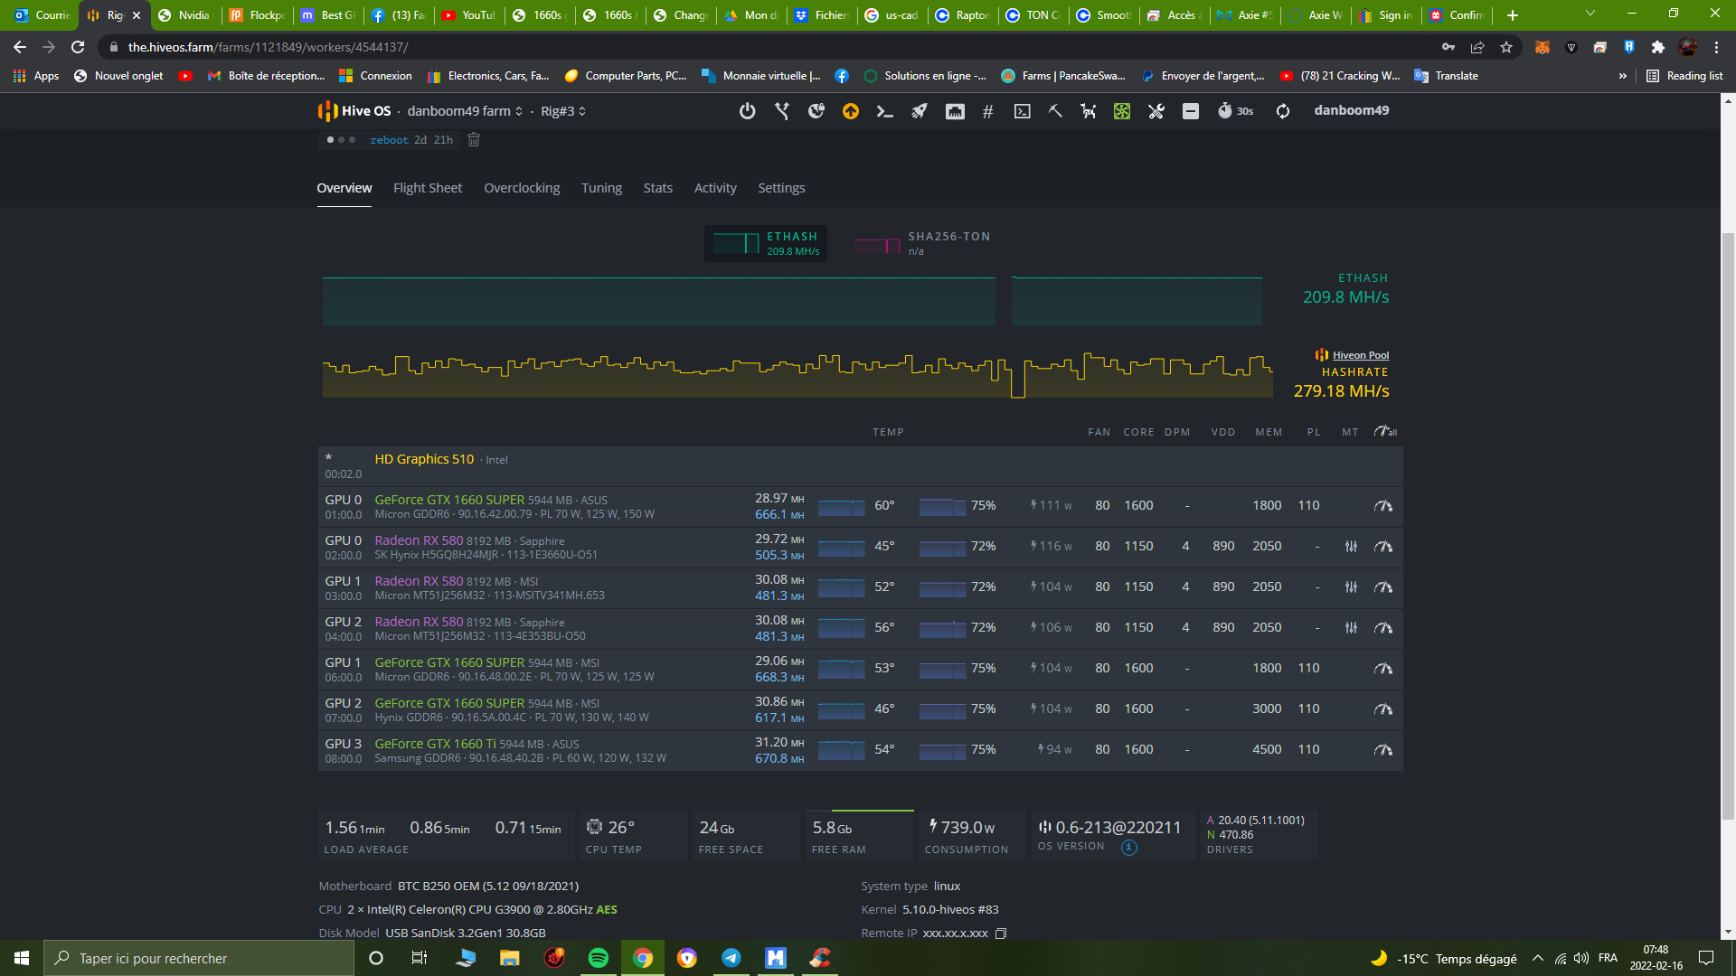The height and width of the screenshot is (976, 1736).
Task: Go to the Activity tab
Action: point(715,188)
